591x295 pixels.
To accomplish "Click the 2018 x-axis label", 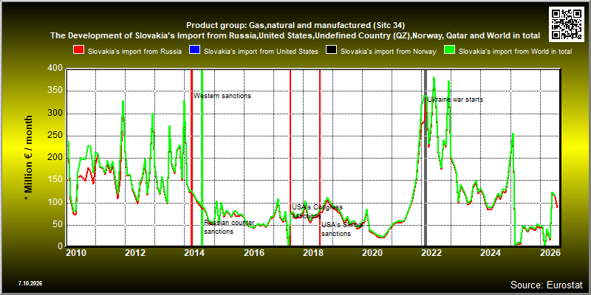I will coord(312,253).
